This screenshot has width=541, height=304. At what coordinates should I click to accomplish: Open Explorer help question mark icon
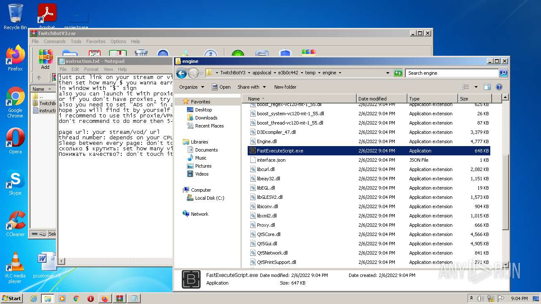(499, 87)
